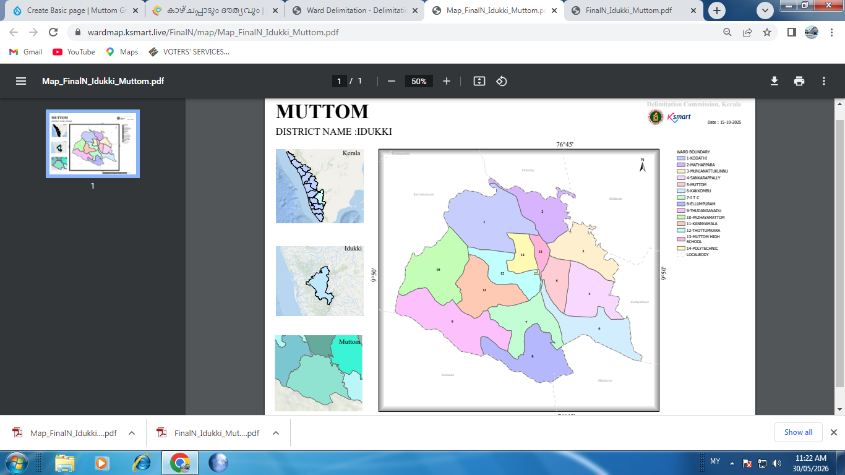
Task: View site information via lock icon
Action: pyautogui.click(x=77, y=32)
